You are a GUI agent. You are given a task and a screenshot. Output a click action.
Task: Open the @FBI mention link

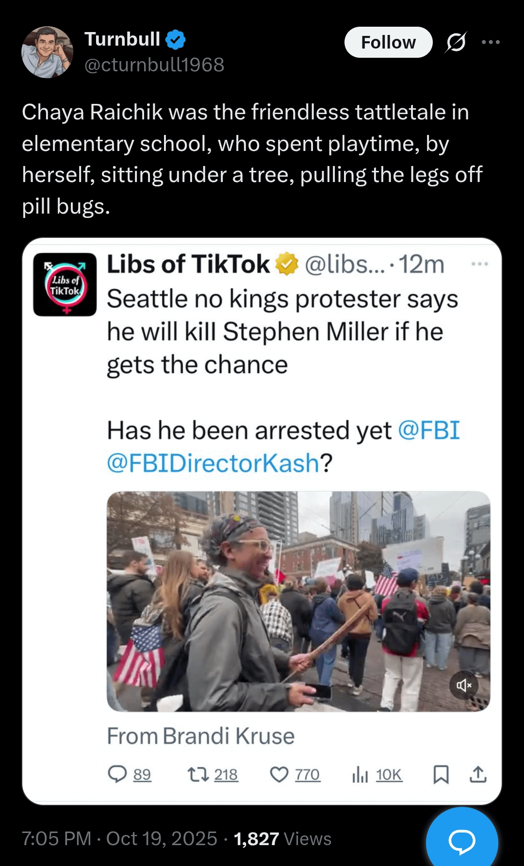pos(429,430)
